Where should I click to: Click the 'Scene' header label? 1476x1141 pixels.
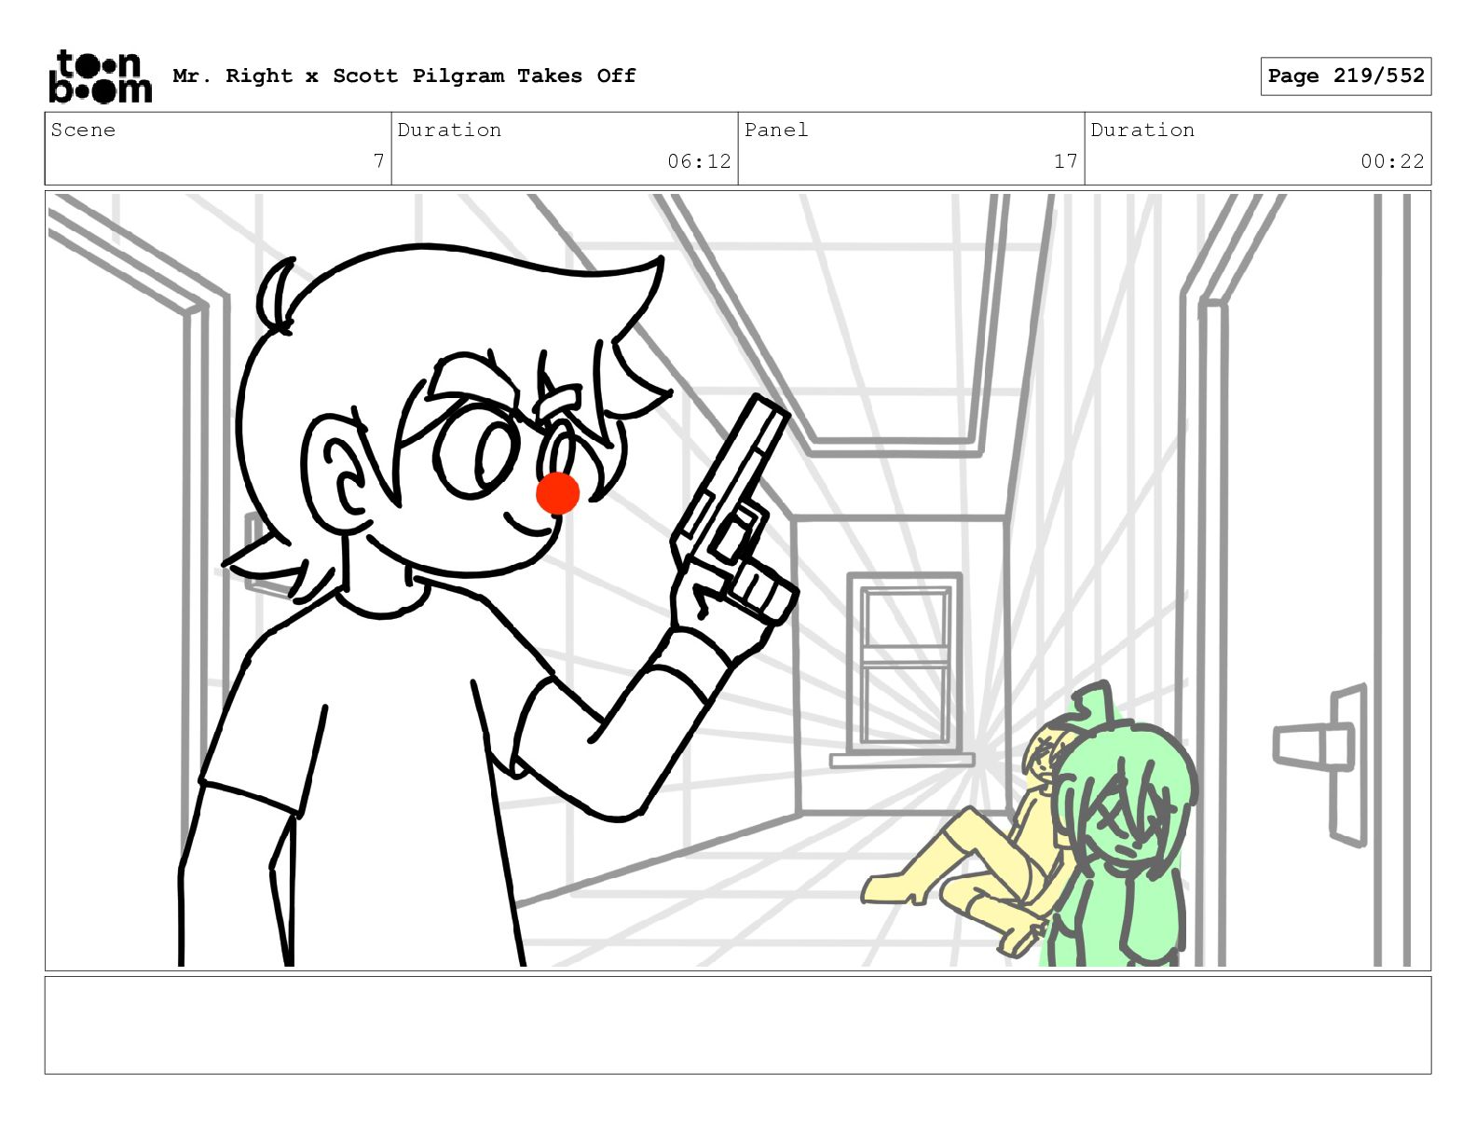(x=83, y=130)
